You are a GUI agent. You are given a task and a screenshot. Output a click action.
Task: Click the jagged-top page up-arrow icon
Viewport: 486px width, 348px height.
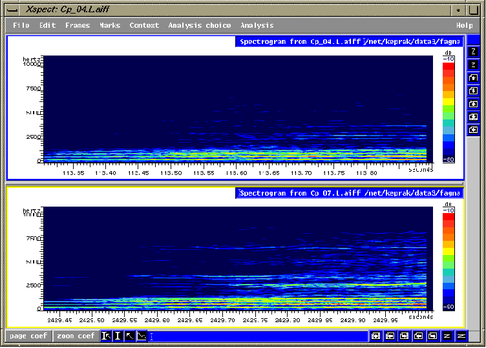(473, 104)
